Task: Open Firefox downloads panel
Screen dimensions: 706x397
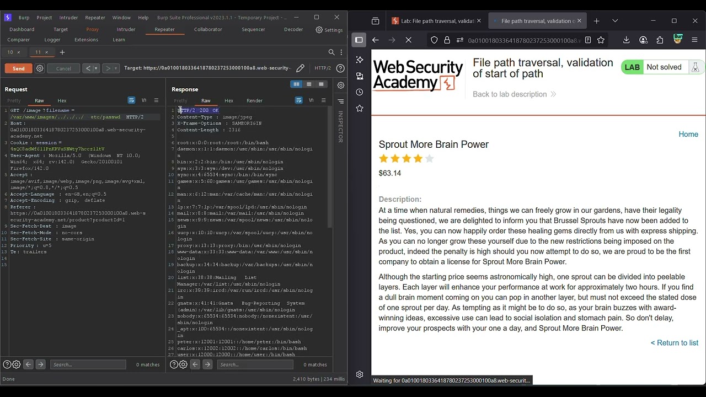Action: click(626, 40)
